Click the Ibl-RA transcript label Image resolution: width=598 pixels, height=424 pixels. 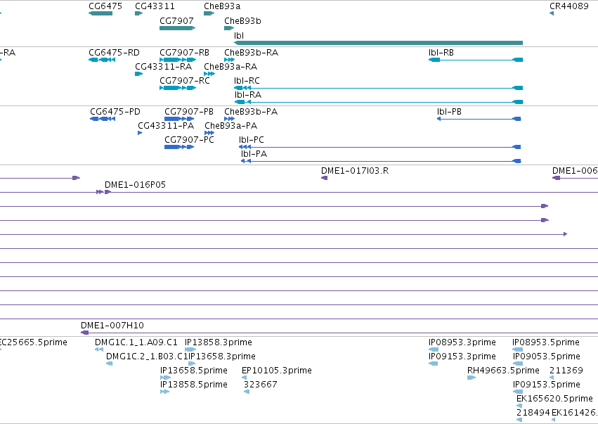click(x=247, y=95)
